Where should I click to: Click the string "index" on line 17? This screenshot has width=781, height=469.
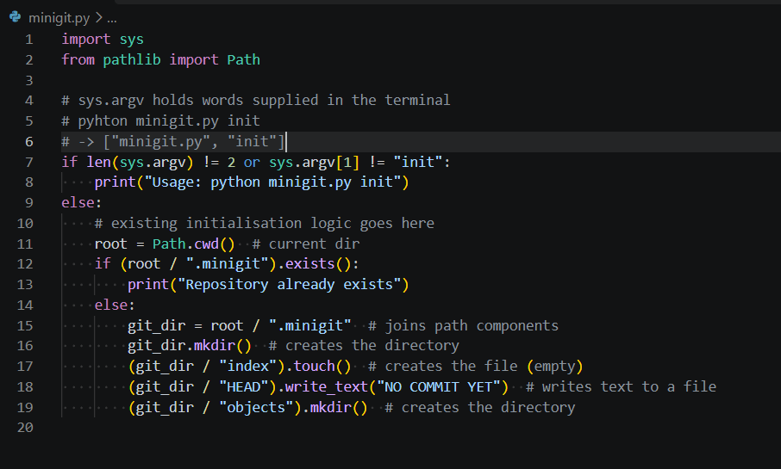pyautogui.click(x=247, y=366)
